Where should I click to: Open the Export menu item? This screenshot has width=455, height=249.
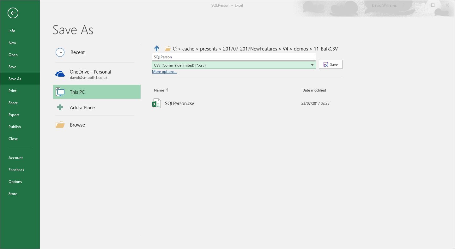(14, 115)
